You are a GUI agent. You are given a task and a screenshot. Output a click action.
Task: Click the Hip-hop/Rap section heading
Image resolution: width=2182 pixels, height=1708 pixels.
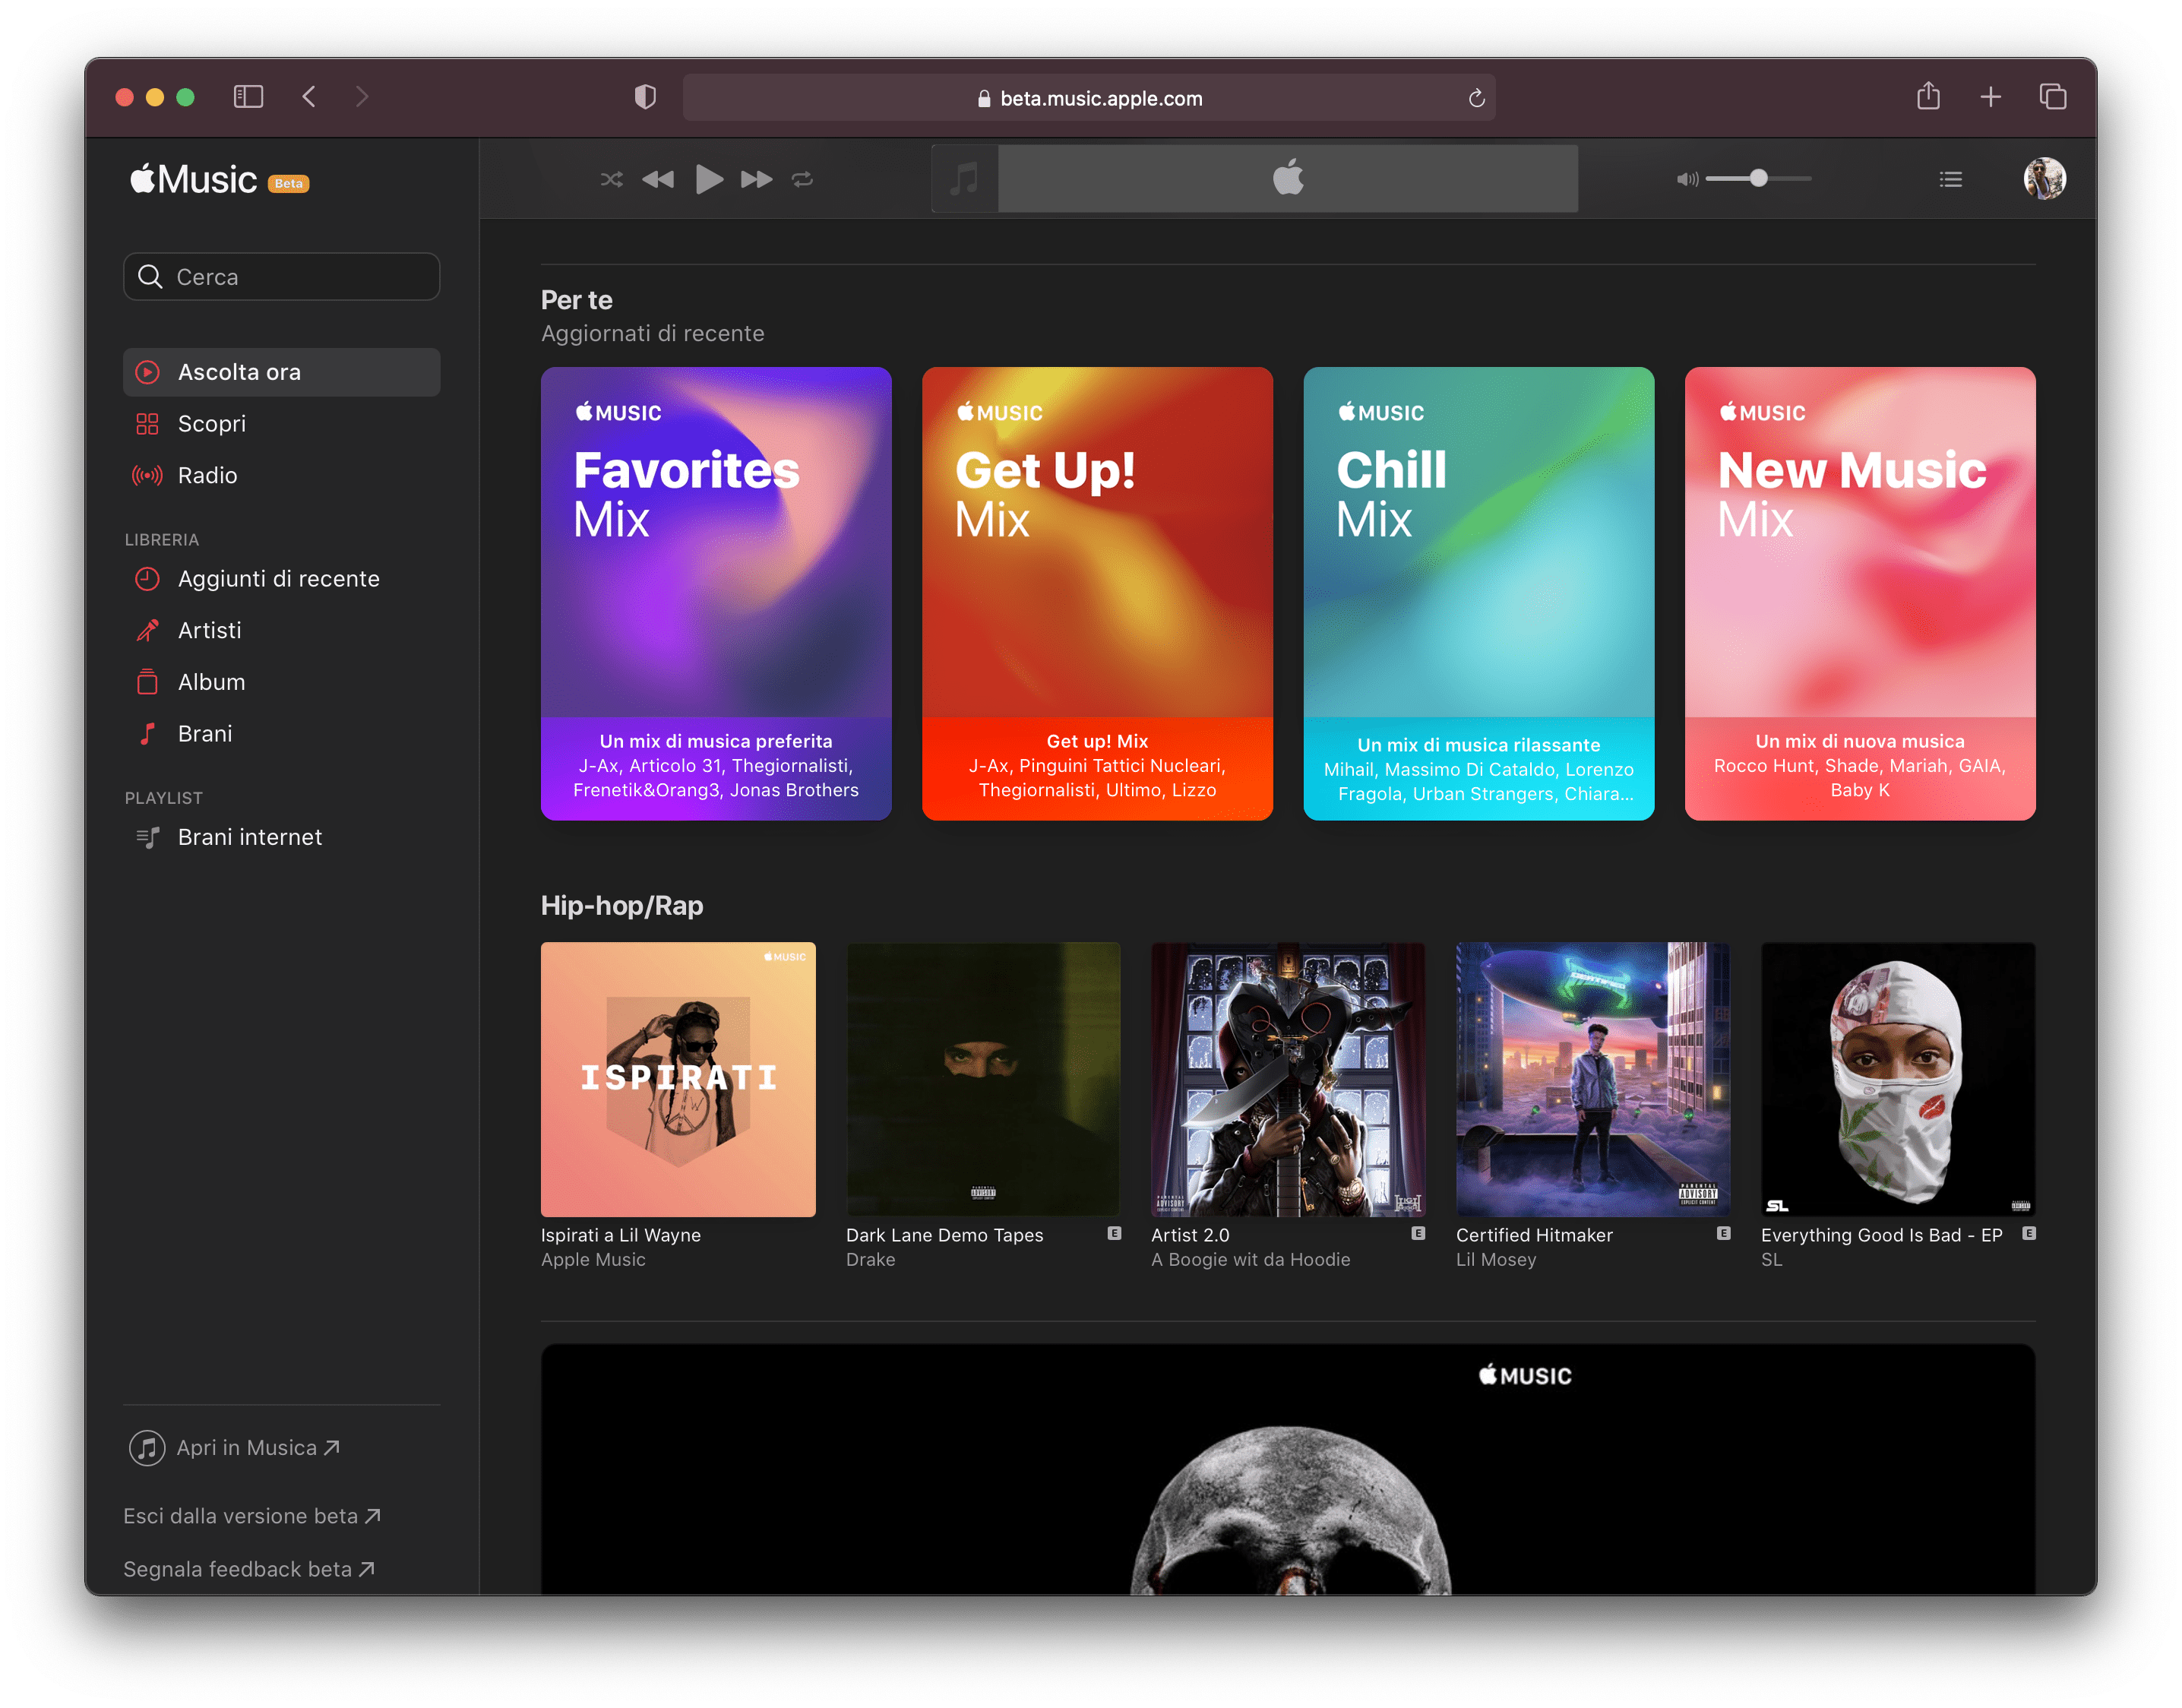[622, 905]
